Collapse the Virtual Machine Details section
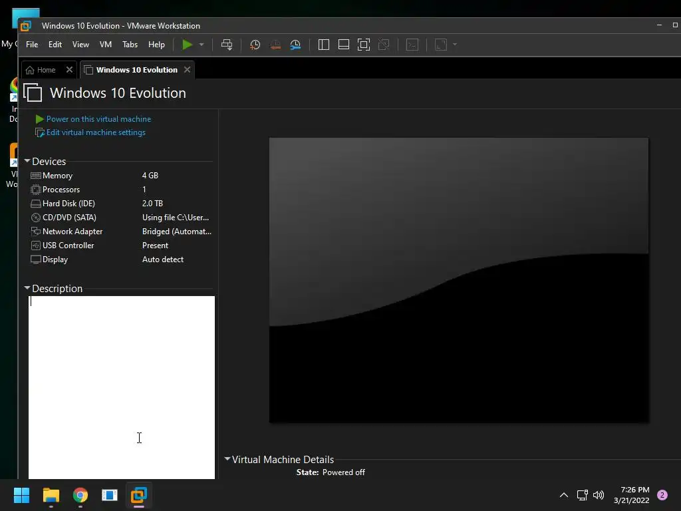Screen dimensions: 681x511 [x=227, y=459]
